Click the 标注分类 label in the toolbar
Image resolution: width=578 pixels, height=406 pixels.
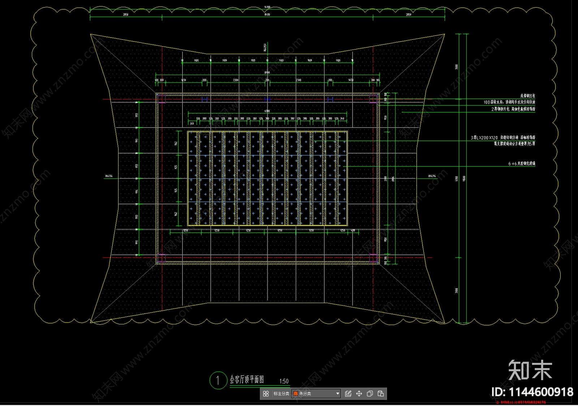pyautogui.click(x=281, y=394)
